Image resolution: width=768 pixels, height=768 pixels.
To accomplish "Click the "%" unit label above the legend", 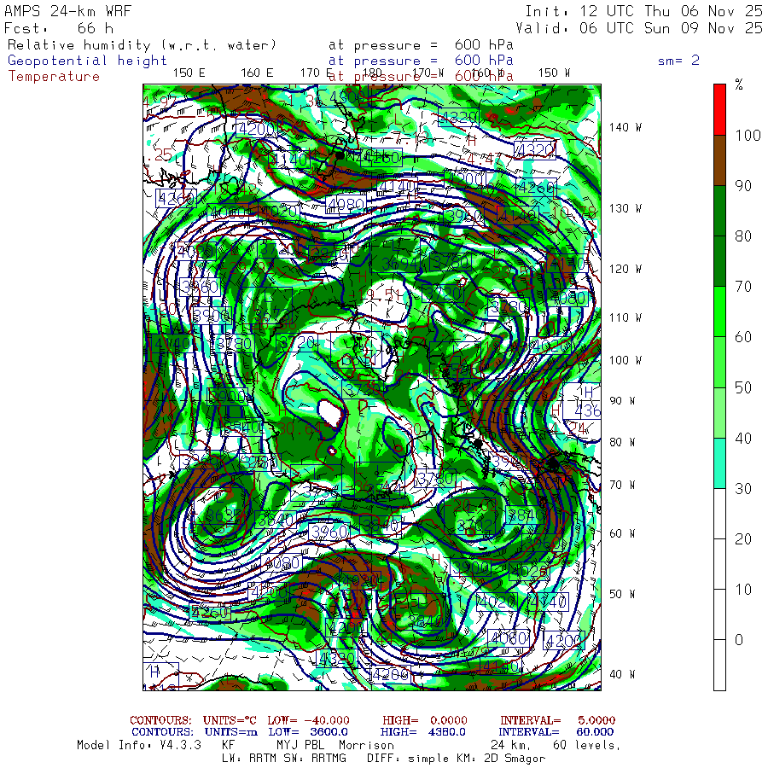I will 739,84.
